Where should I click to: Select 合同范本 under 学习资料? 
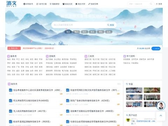(x=135, y=59)
